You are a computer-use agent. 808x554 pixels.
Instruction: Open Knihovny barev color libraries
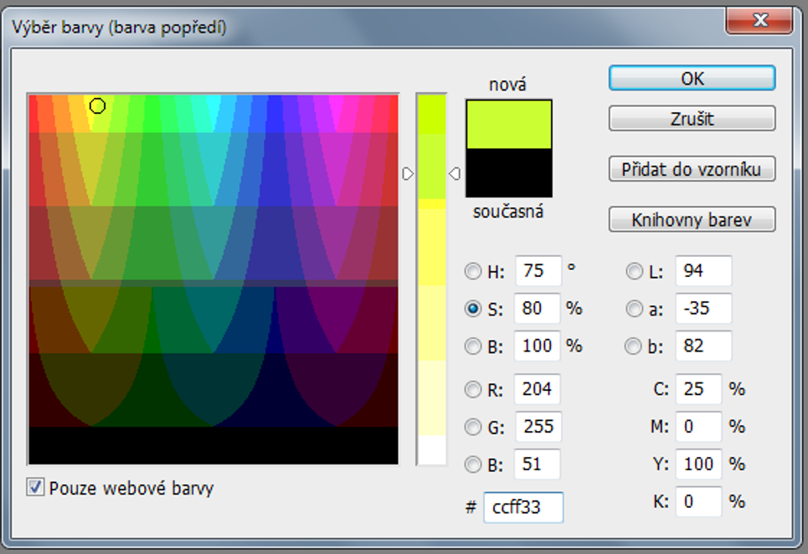692,220
